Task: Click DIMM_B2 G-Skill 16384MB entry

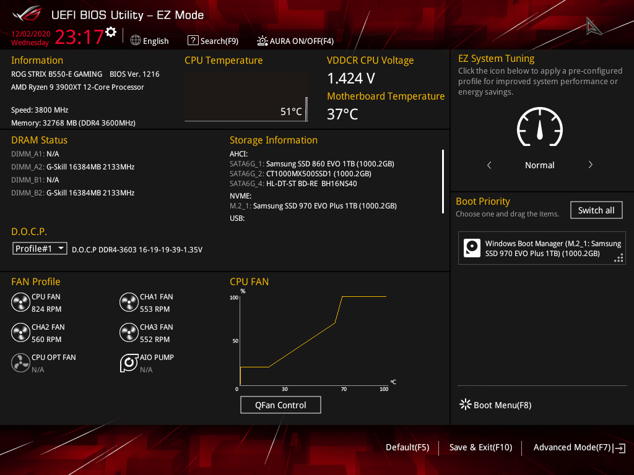Action: pos(73,193)
